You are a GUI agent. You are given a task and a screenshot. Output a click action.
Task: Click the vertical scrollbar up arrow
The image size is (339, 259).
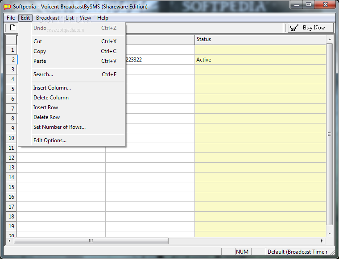[330, 39]
